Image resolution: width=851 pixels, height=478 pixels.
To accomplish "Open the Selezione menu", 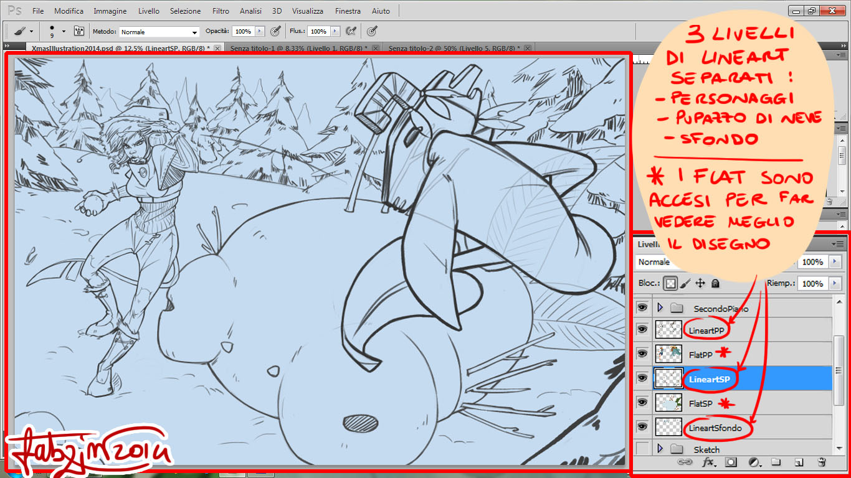I will [186, 11].
